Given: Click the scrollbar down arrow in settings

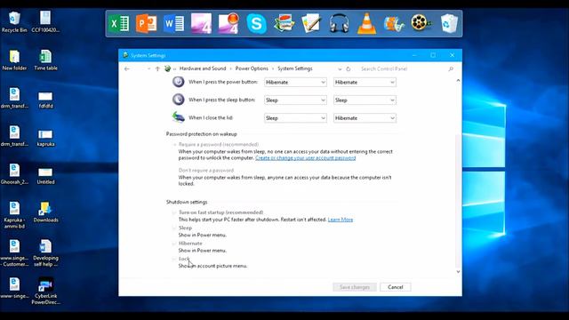Looking at the screenshot, I should [x=458, y=271].
